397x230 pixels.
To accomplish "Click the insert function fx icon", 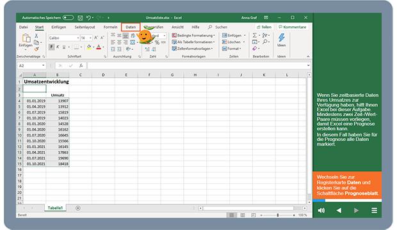I will coord(81,66).
